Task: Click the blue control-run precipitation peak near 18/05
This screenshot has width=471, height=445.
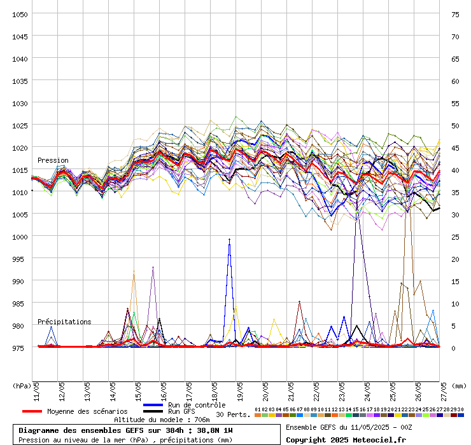Action: (x=230, y=240)
